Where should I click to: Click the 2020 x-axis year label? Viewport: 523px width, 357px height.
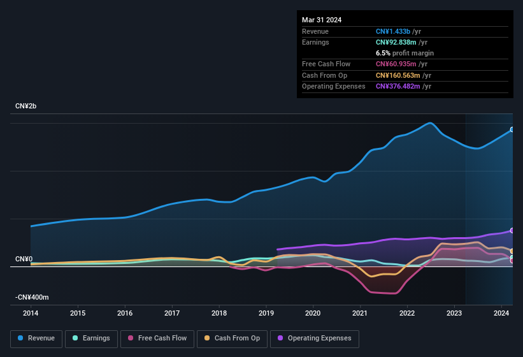point(313,313)
